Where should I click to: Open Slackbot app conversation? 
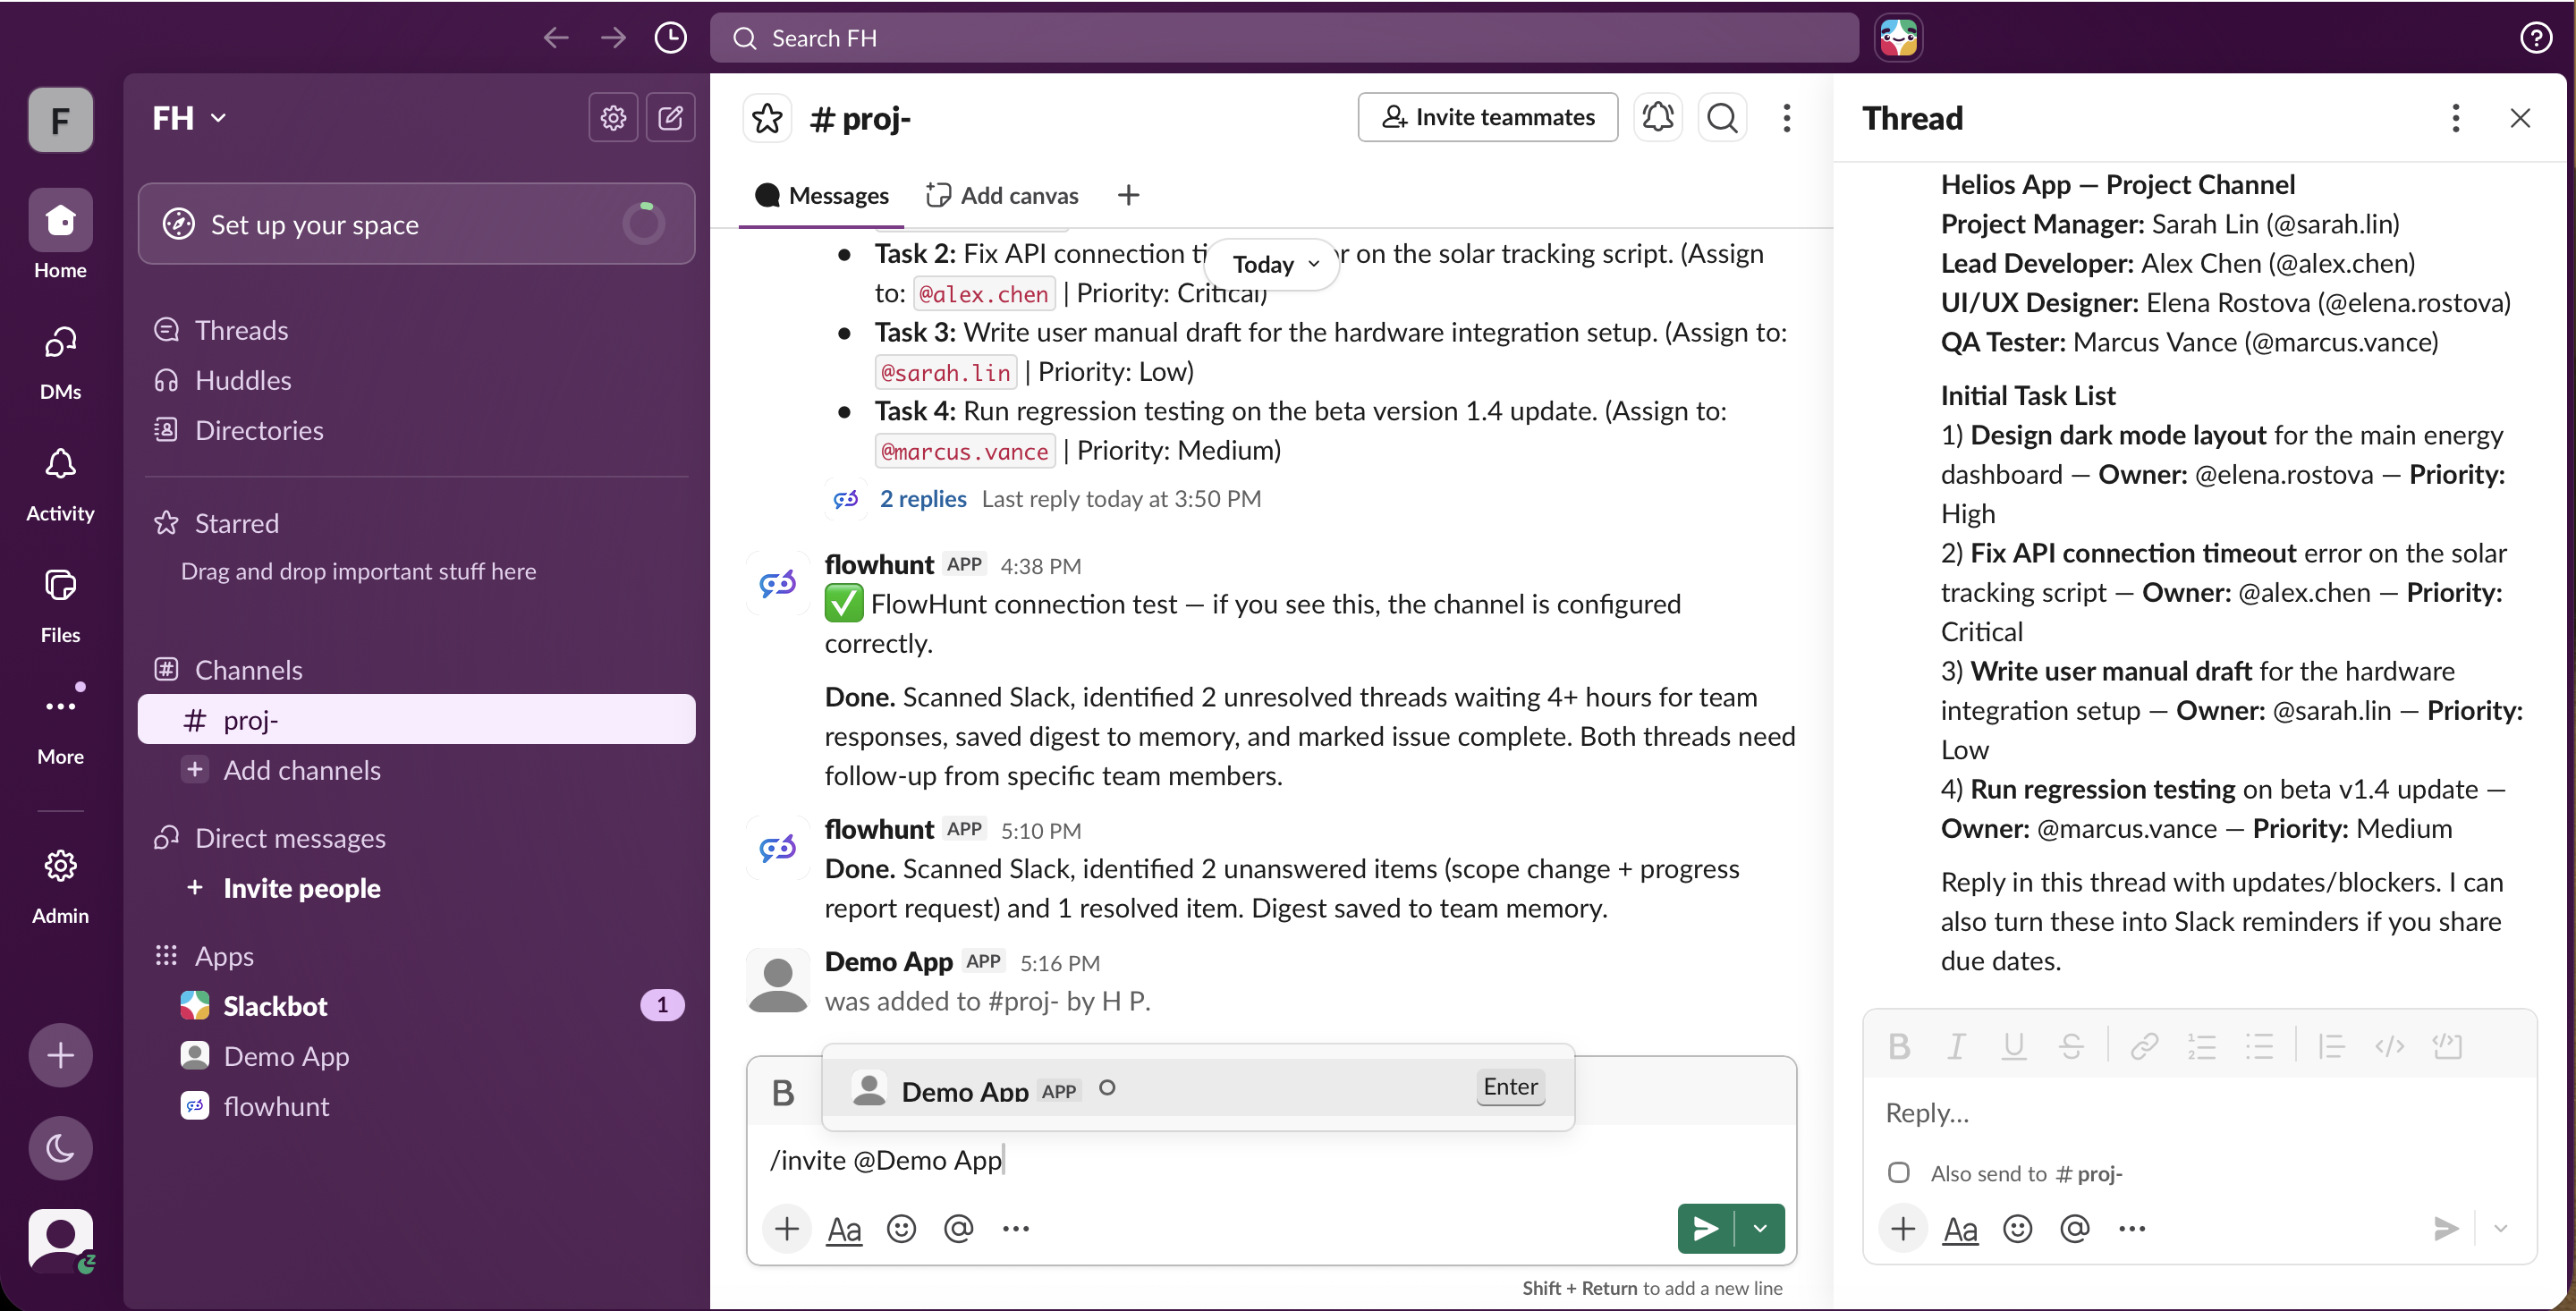pos(416,1005)
